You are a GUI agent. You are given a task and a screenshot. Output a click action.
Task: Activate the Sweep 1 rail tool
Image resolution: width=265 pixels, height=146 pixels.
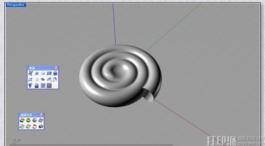49,79
